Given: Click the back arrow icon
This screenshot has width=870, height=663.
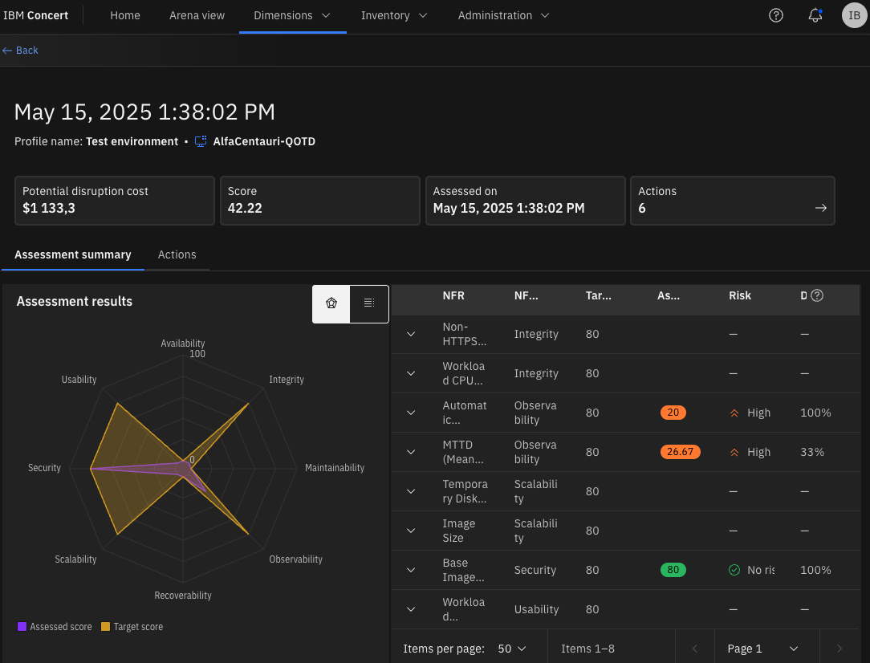Looking at the screenshot, I should [x=7, y=51].
